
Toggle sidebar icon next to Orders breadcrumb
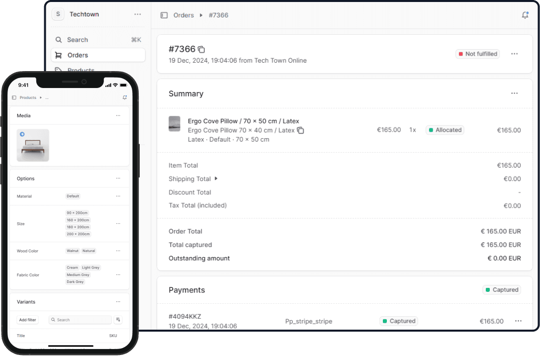(164, 15)
